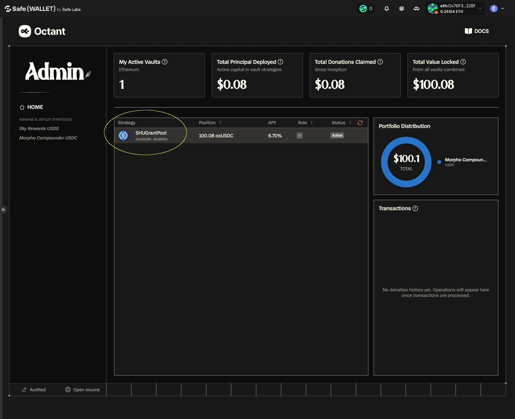Screen dimensions: 515x419
Task: Expand the Safe account dropdown chevron
Action: tap(480, 9)
